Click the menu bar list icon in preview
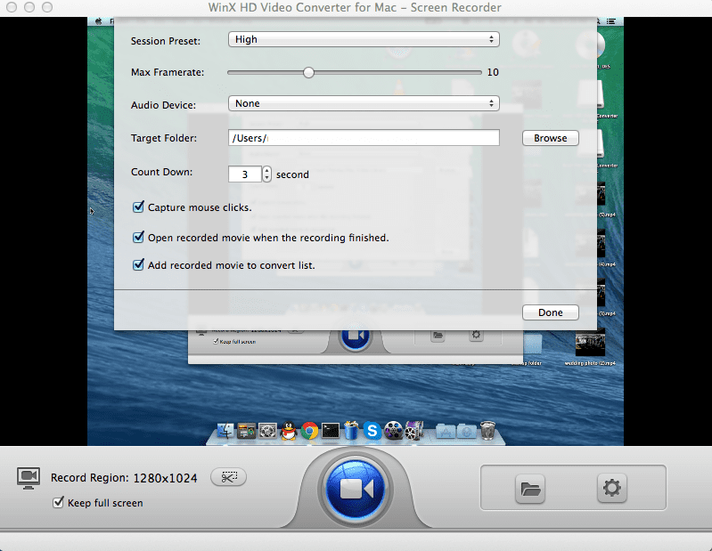 click(611, 21)
